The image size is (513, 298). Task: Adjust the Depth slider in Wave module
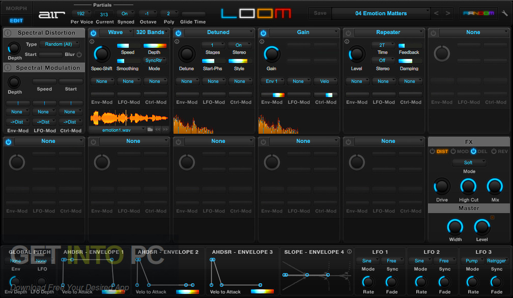pos(155,45)
